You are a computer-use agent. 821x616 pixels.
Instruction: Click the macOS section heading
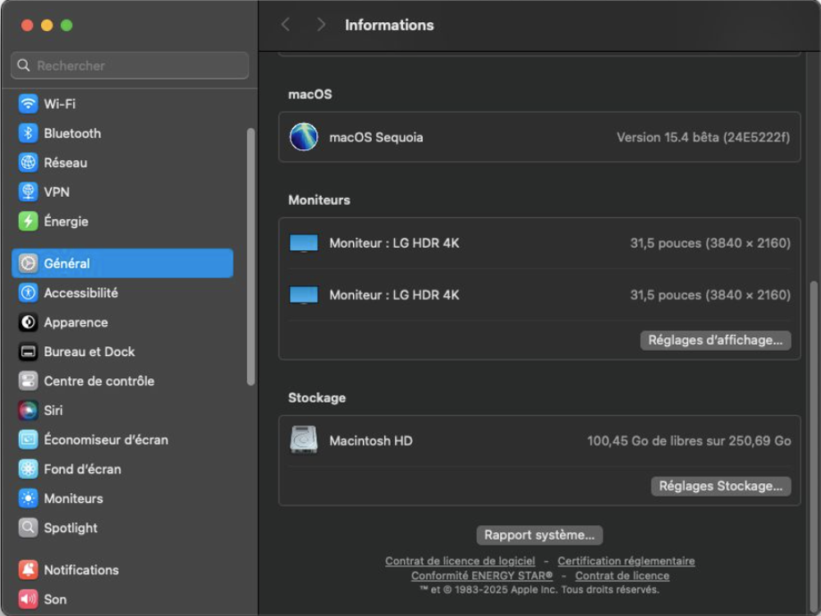pyautogui.click(x=310, y=94)
